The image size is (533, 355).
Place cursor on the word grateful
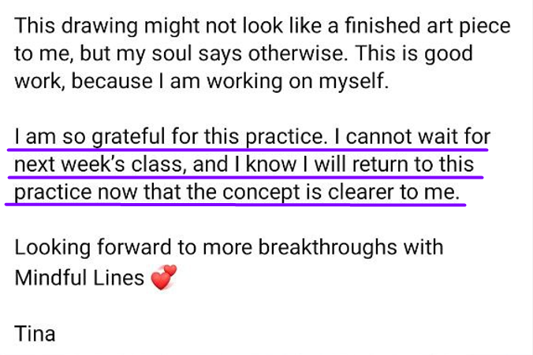129,138
